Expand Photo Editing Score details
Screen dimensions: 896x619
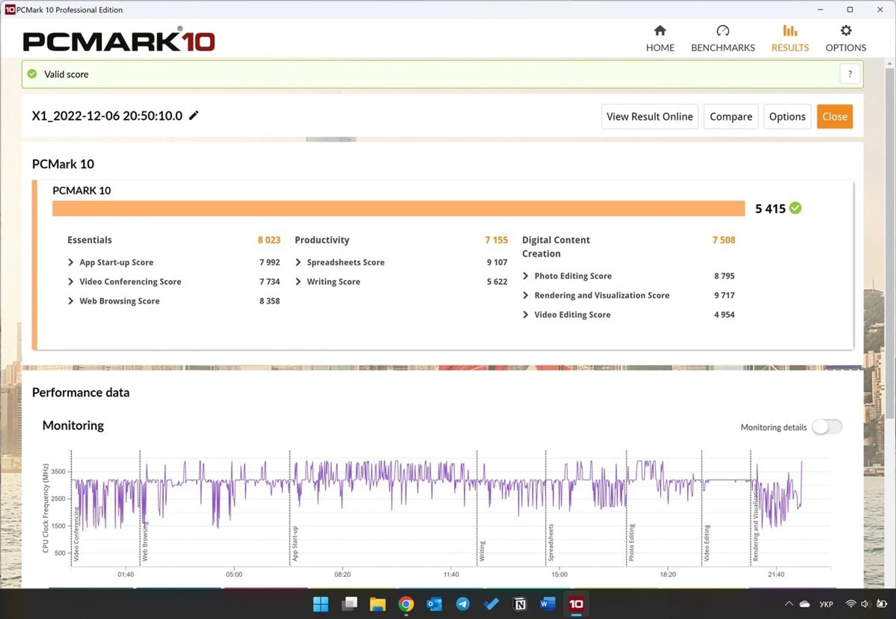tap(525, 276)
